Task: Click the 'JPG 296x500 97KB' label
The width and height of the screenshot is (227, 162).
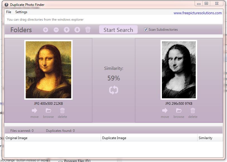Action: 179,104
